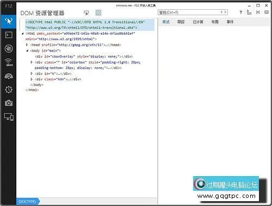Select the div id="h" element text
Screen dimensions: 272x206
click(53, 74)
